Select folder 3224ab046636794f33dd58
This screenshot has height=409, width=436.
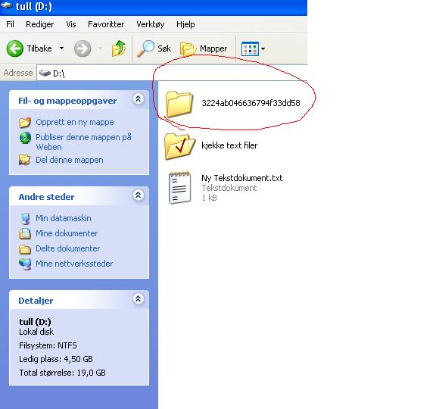tap(233, 103)
